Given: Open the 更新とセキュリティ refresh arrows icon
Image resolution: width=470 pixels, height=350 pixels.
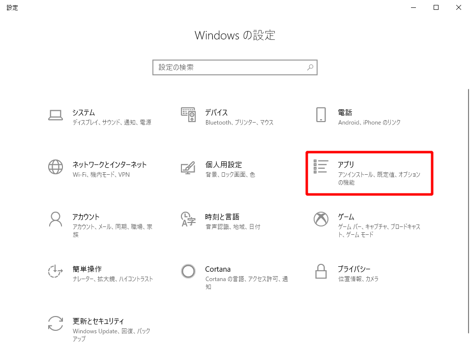Looking at the screenshot, I should 56,323.
